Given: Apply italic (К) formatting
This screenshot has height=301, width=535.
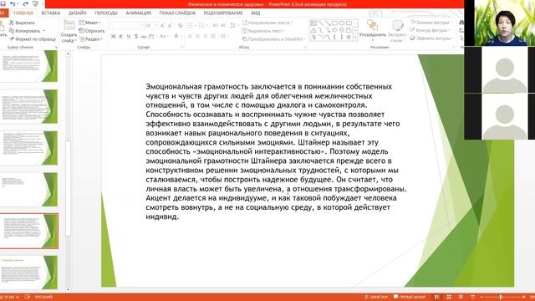Looking at the screenshot, I should pyautogui.click(x=121, y=36).
